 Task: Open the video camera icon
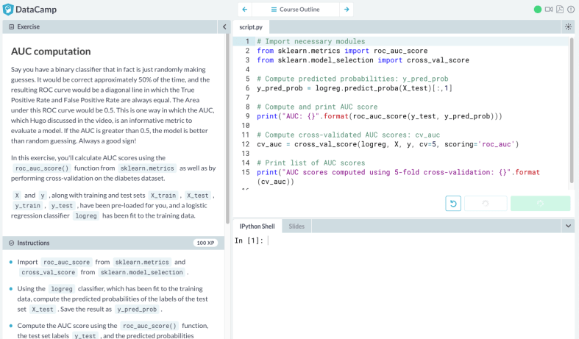(x=549, y=10)
